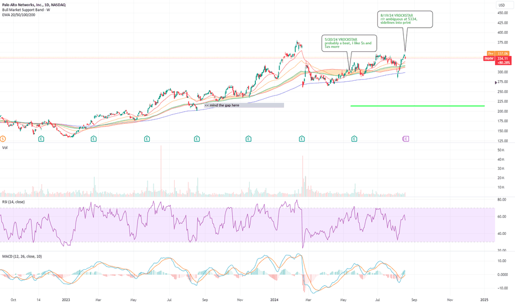
Task: Click the 450.00 price axis label
Action: (x=502, y=13)
